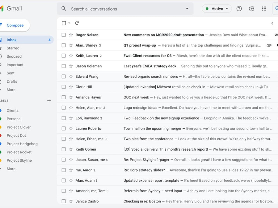Image resolution: width=278 pixels, height=208 pixels.
Task: Open the Inbox folder
Action: [x=27, y=40]
